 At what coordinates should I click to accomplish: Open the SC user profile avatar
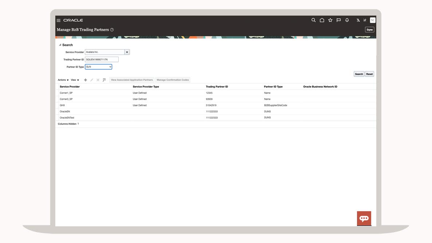click(372, 20)
